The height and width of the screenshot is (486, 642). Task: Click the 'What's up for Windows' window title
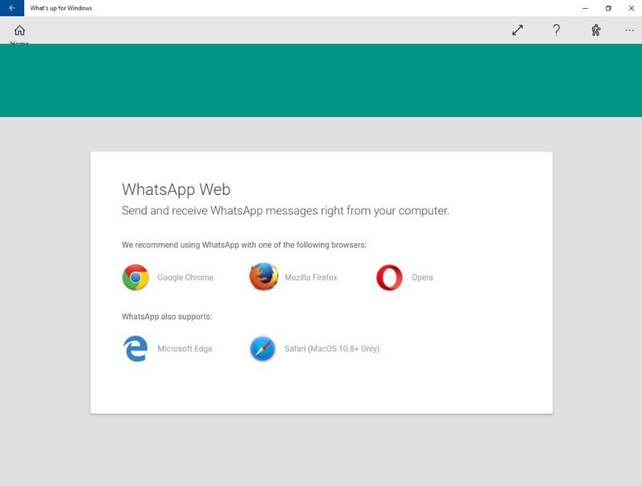(x=61, y=8)
